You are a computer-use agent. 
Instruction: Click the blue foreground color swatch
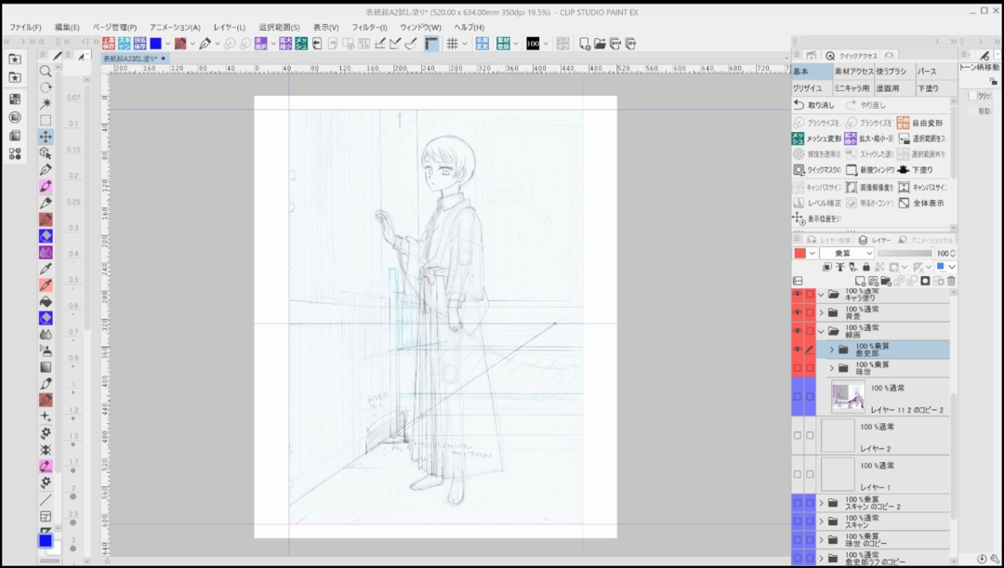45,540
